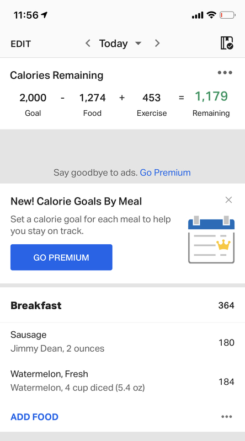Tap the 1,179 Remaining calories value

(211, 96)
